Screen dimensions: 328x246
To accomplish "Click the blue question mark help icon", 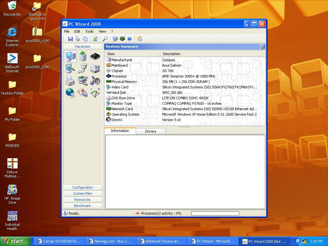I will tap(129, 39).
